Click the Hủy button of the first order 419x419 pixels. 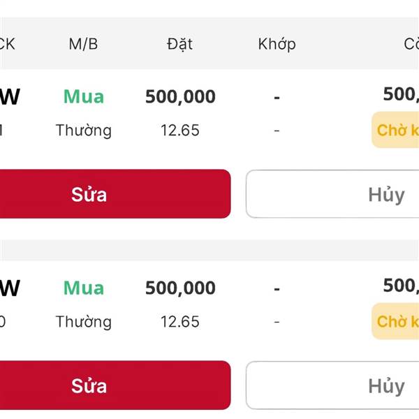click(332, 194)
